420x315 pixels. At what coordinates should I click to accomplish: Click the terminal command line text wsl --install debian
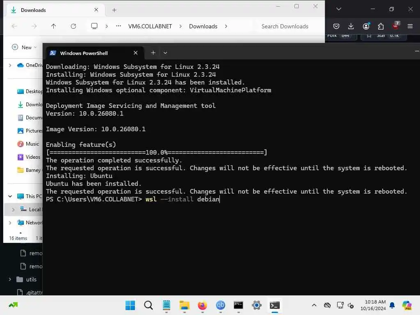183,199
